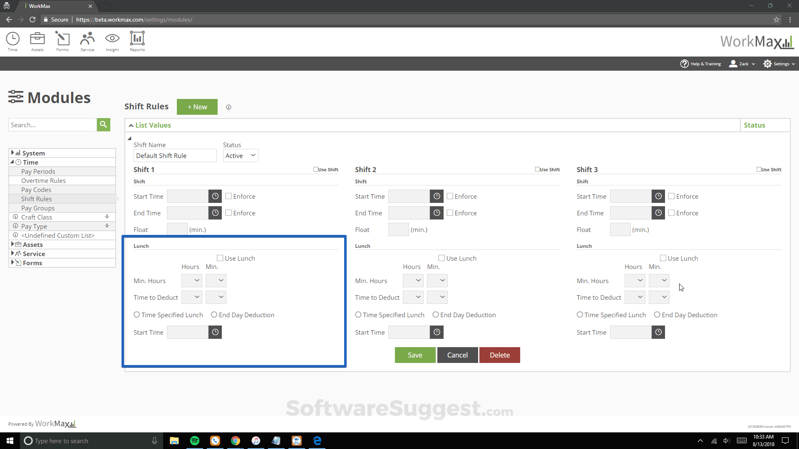Image resolution: width=799 pixels, height=449 pixels.
Task: Click the search magnifier icon
Action: [x=103, y=124]
